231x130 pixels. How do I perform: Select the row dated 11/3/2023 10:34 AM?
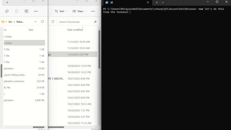click(73, 42)
